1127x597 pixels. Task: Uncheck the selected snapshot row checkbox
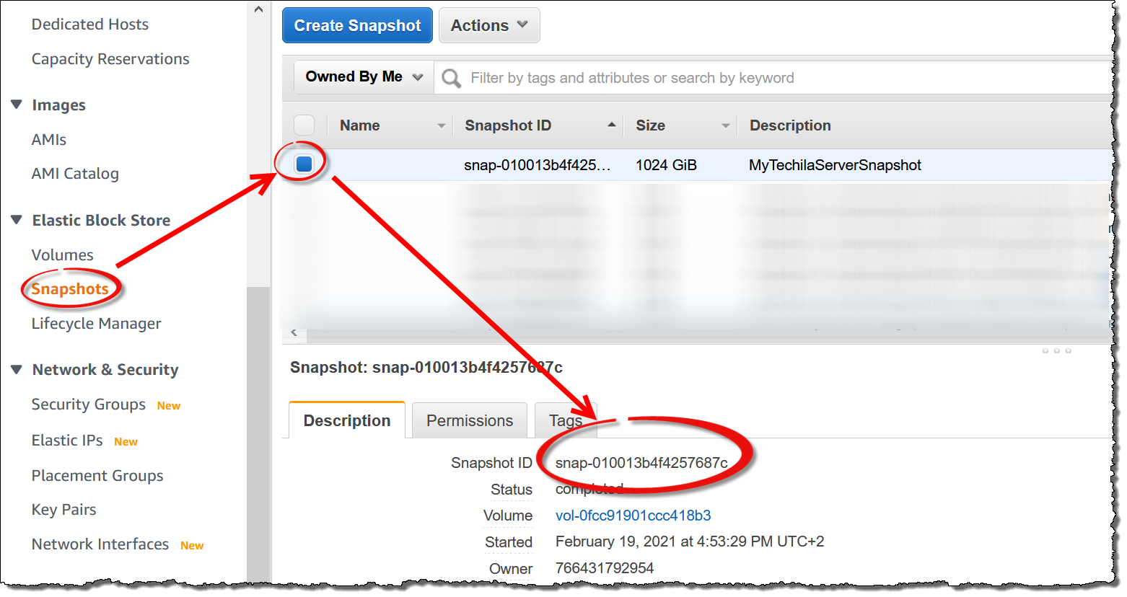(x=304, y=164)
